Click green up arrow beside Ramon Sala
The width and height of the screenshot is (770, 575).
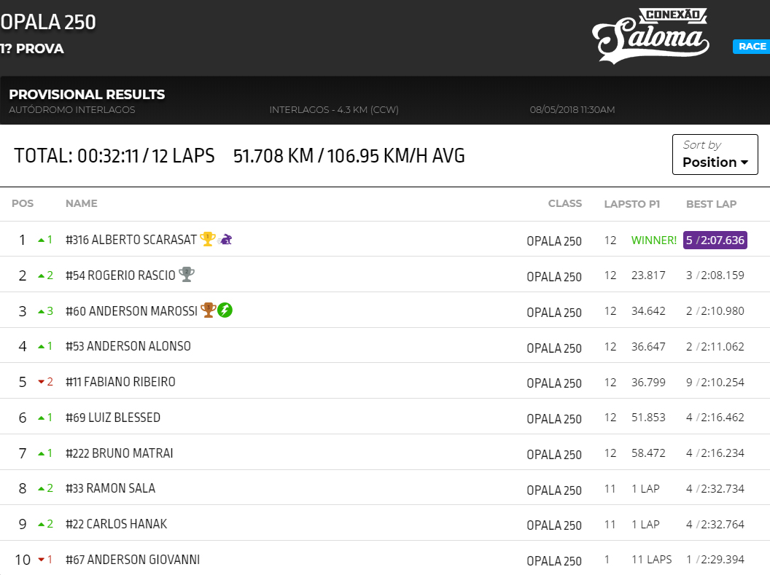42,488
